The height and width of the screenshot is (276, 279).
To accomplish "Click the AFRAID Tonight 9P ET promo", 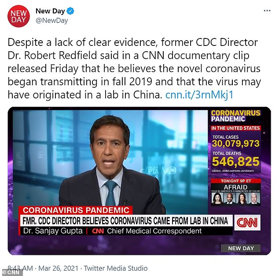I will [236, 192].
